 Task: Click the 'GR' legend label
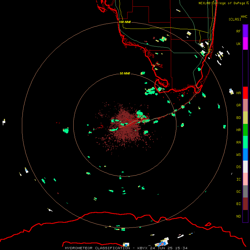pyautogui.click(x=238, y=105)
